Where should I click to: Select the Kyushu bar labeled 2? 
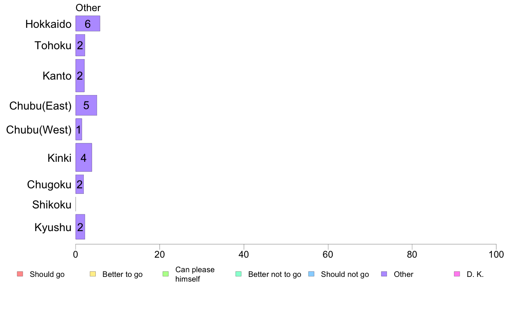point(80,227)
